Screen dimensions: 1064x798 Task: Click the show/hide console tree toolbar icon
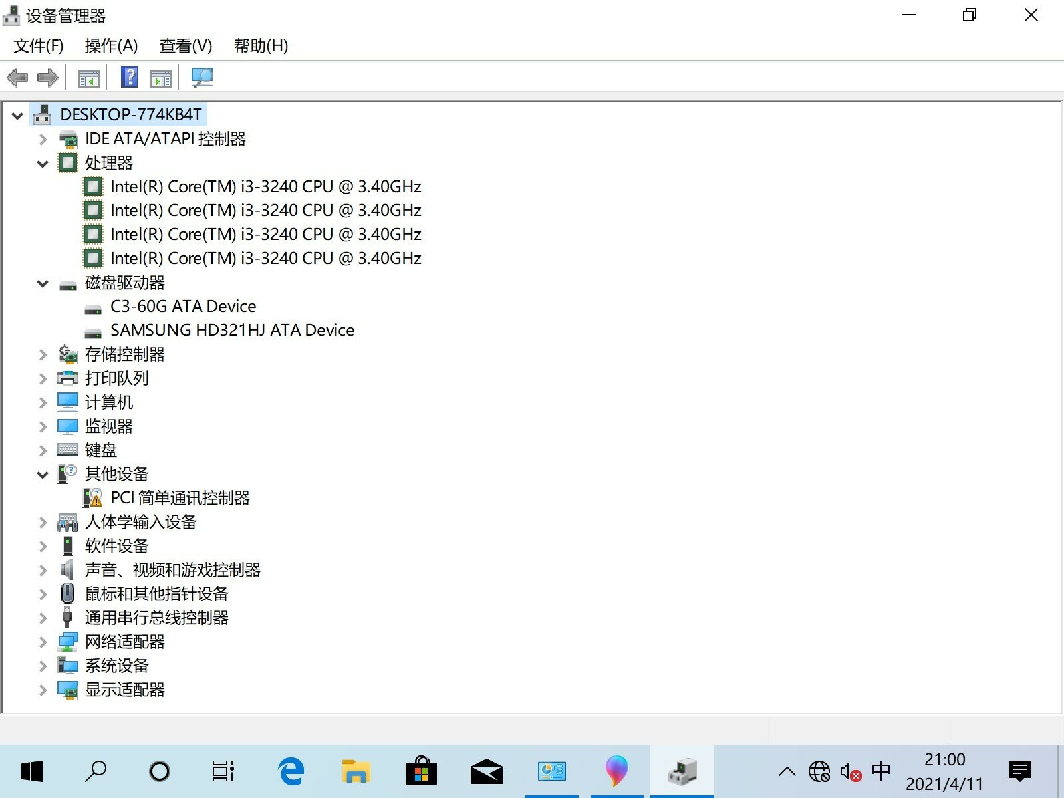coord(89,78)
